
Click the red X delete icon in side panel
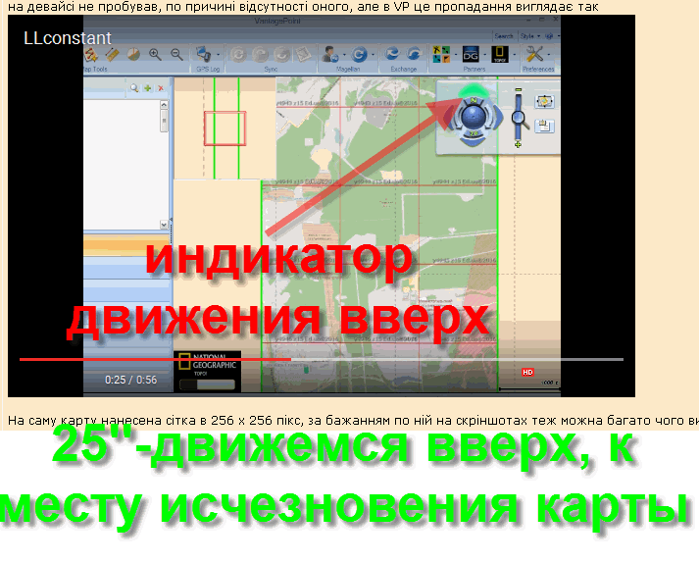(160, 88)
